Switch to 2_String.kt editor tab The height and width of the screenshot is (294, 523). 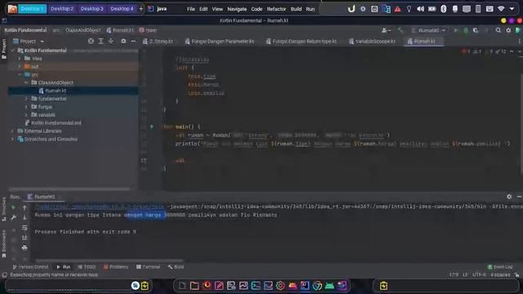158,42
